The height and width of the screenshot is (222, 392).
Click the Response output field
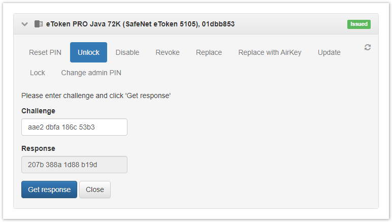[74, 165]
